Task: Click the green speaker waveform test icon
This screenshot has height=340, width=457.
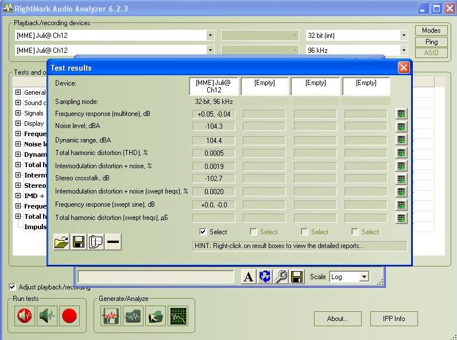Action: [47, 316]
